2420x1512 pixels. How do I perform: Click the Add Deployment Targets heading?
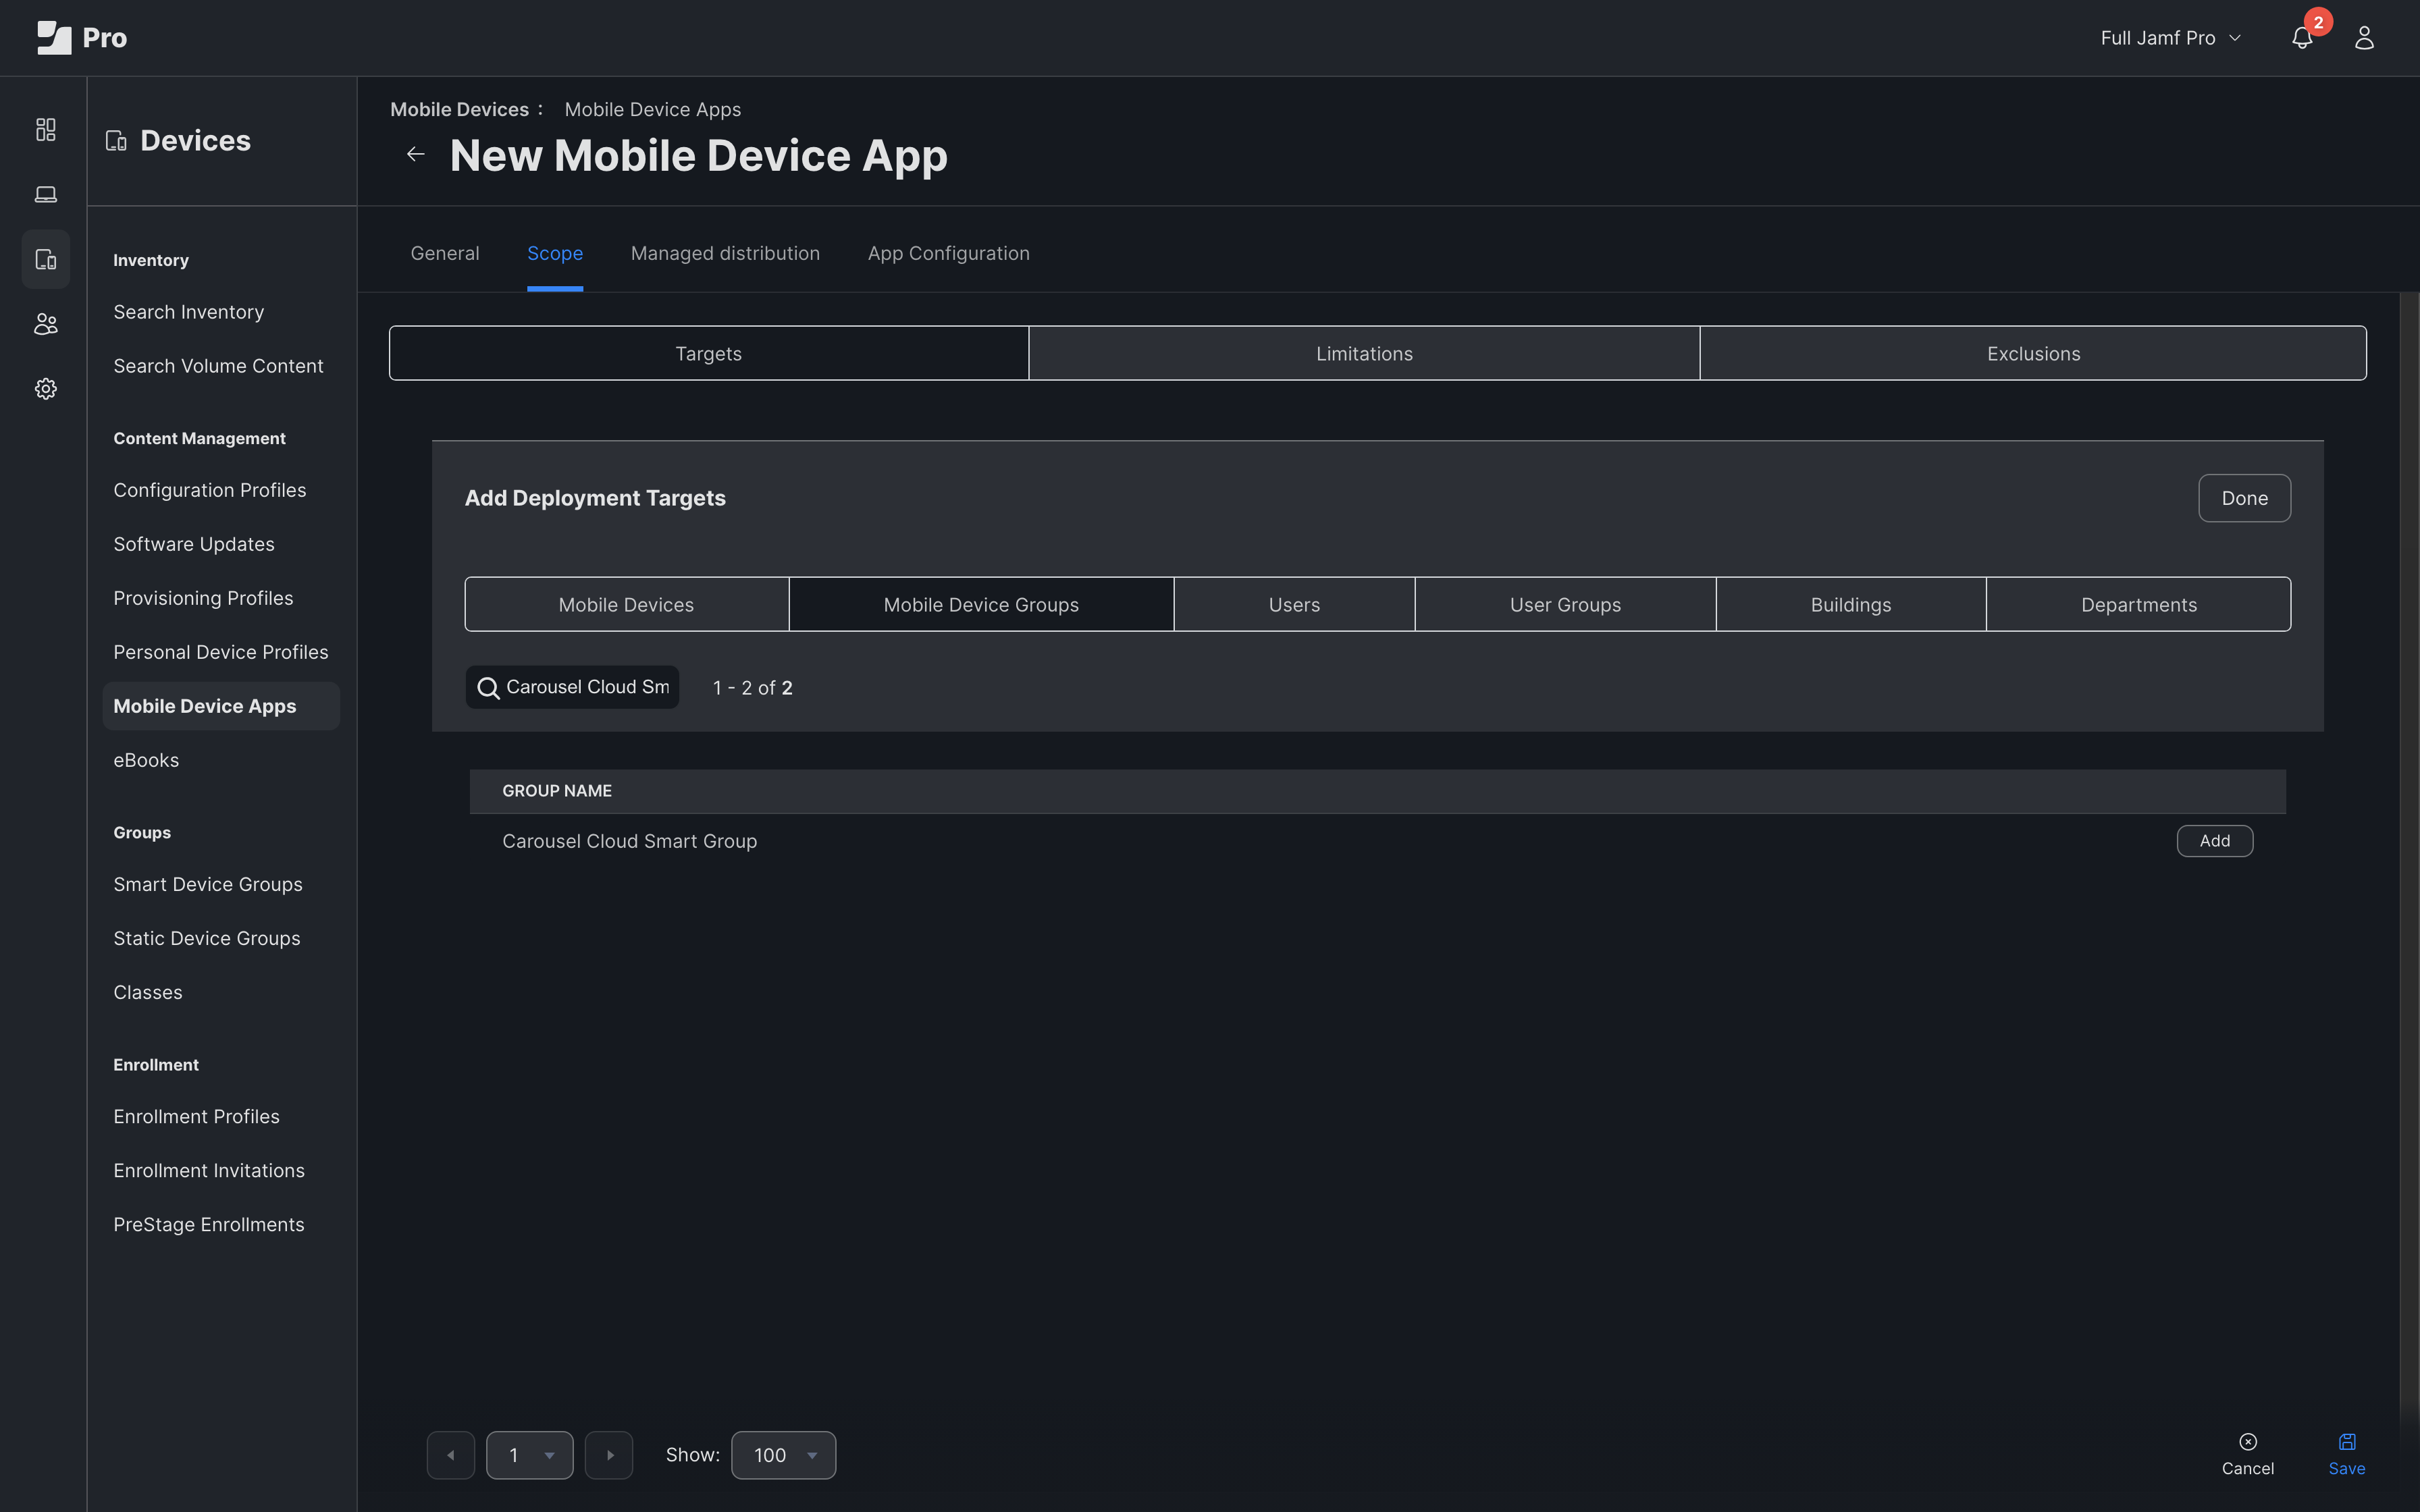(595, 498)
